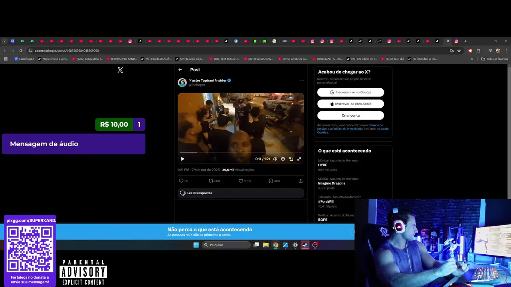This screenshot has width=511, height=287.
Task: Open tab search dropdown arrow
Action: 4,41
